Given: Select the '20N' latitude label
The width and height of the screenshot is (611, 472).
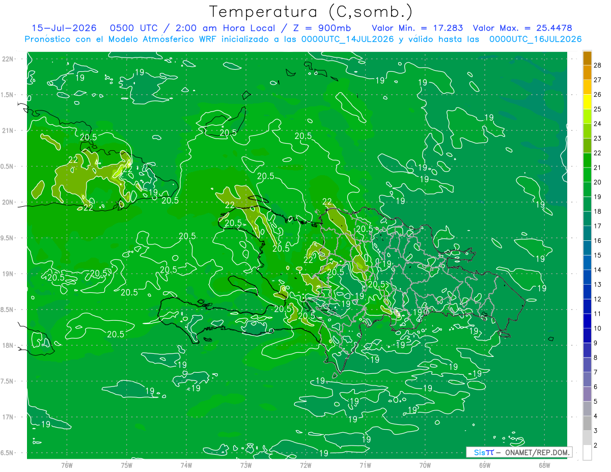Looking at the screenshot, I should click(7, 202).
